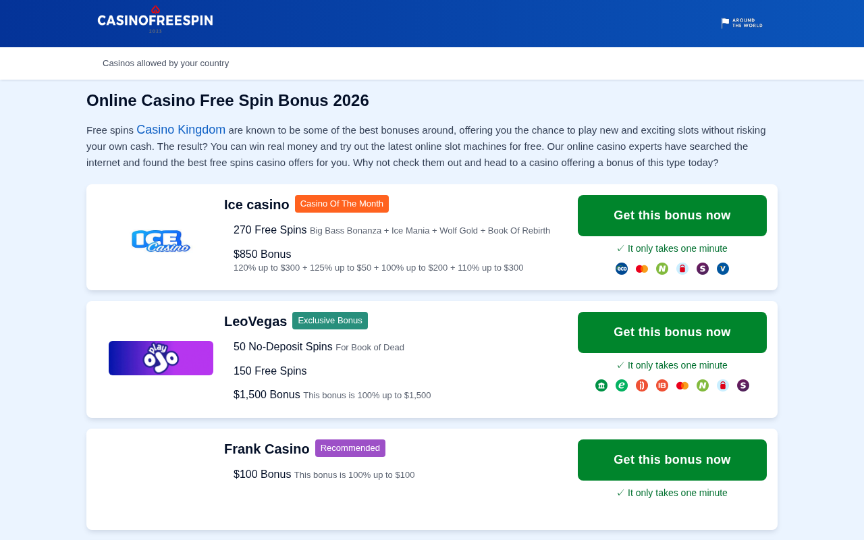864x540 pixels.
Task: Click the Neteller icon under Ice casino
Action: click(662, 269)
